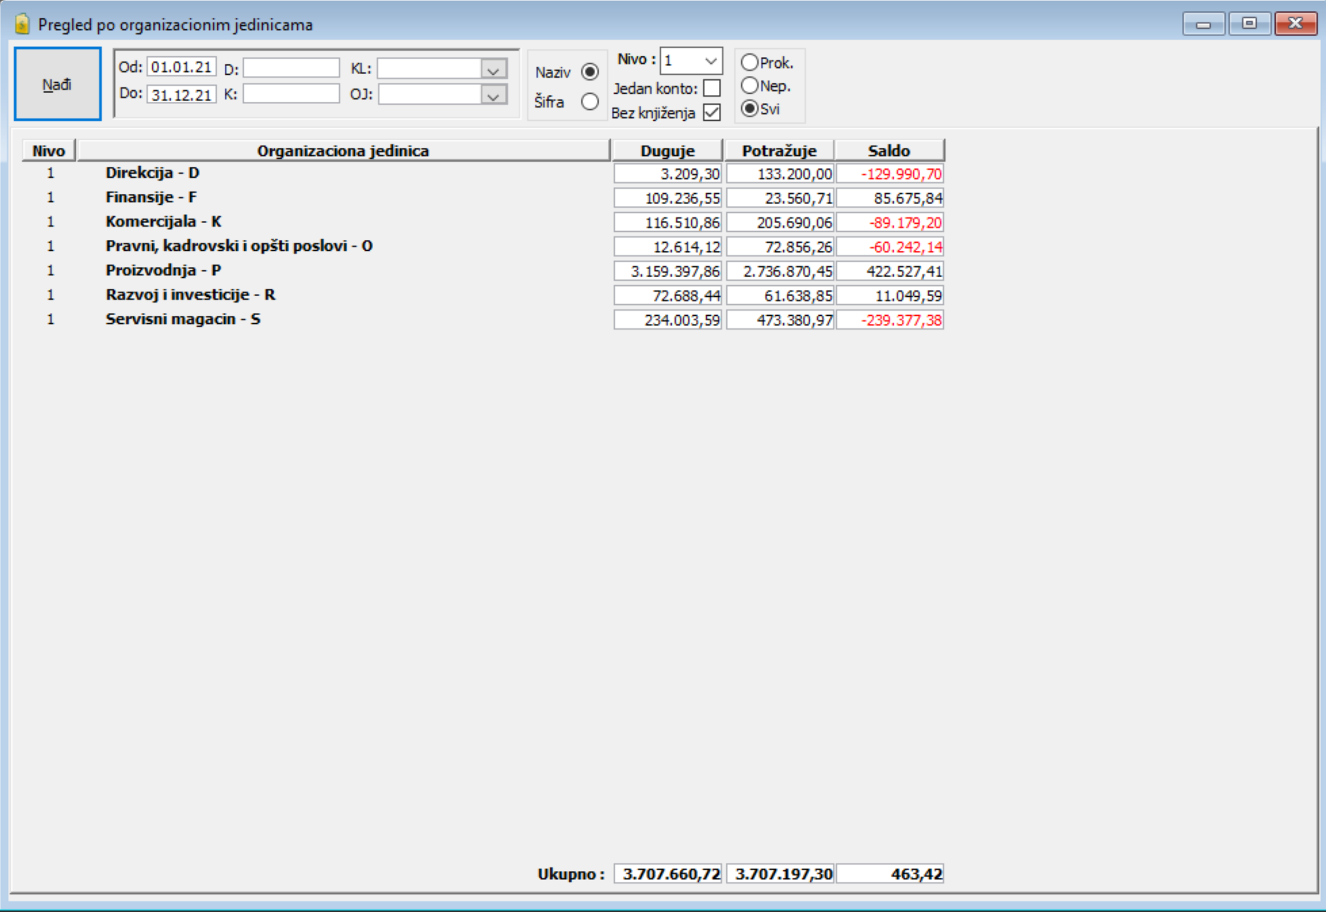Click the Nivo column header
The height and width of the screenshot is (912, 1326).
pyautogui.click(x=49, y=151)
